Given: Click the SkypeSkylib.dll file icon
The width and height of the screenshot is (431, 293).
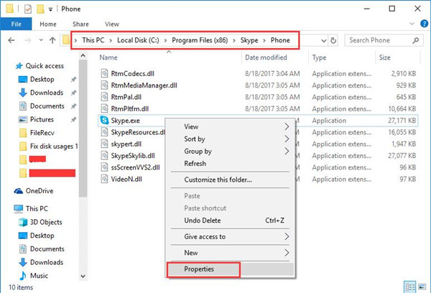Looking at the screenshot, I should pyautogui.click(x=104, y=156).
